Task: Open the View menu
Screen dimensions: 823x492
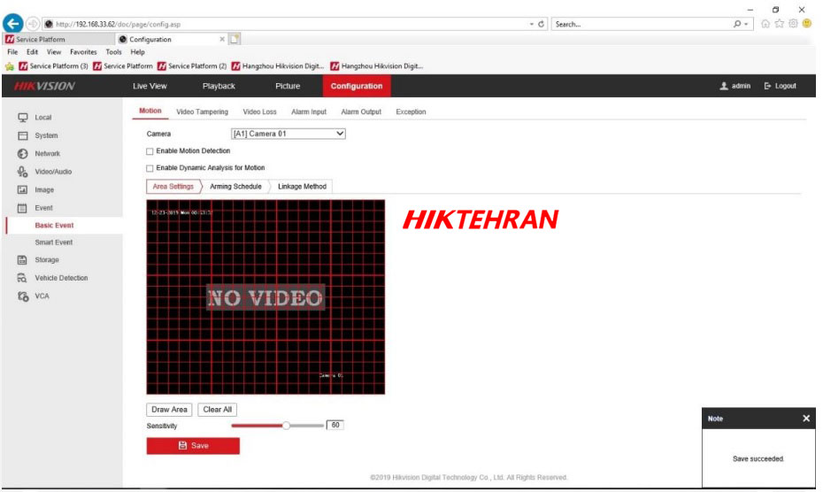Action: coord(53,52)
